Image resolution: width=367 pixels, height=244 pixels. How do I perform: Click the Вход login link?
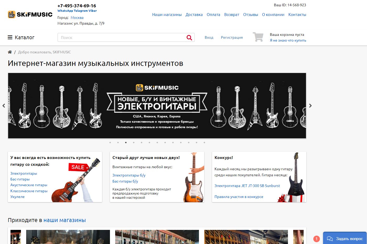pyautogui.click(x=209, y=37)
